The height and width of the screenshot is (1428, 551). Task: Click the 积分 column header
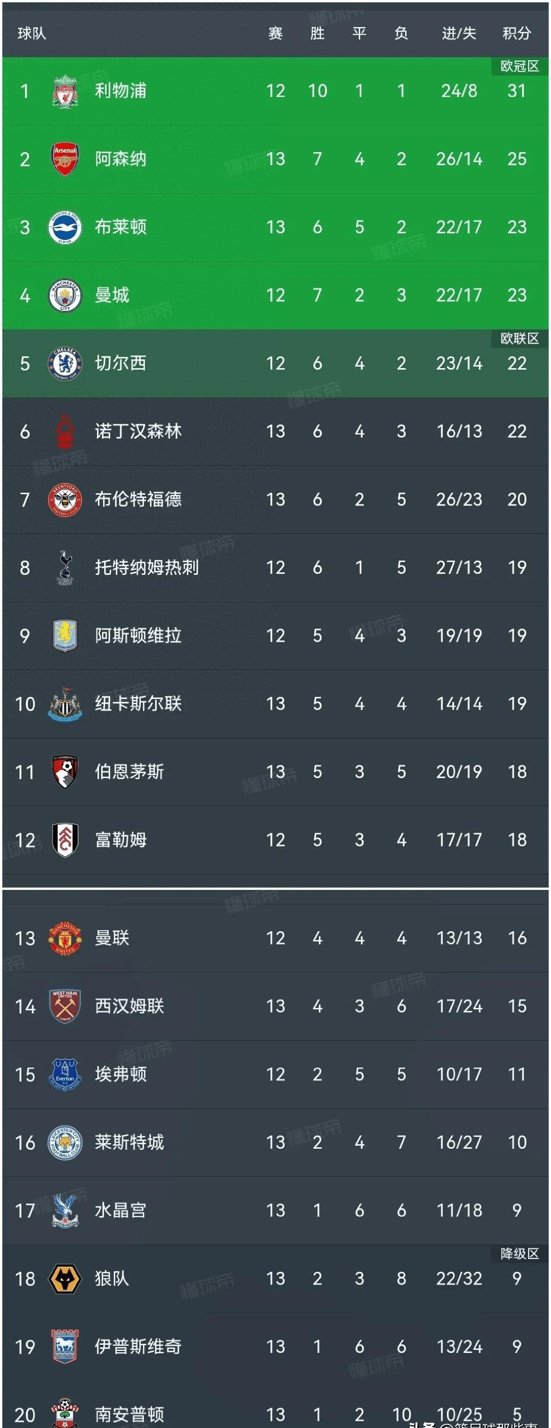pyautogui.click(x=516, y=34)
